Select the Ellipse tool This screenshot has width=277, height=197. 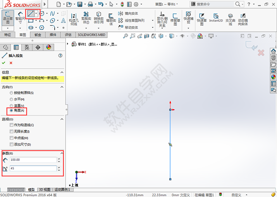click(x=52, y=21)
